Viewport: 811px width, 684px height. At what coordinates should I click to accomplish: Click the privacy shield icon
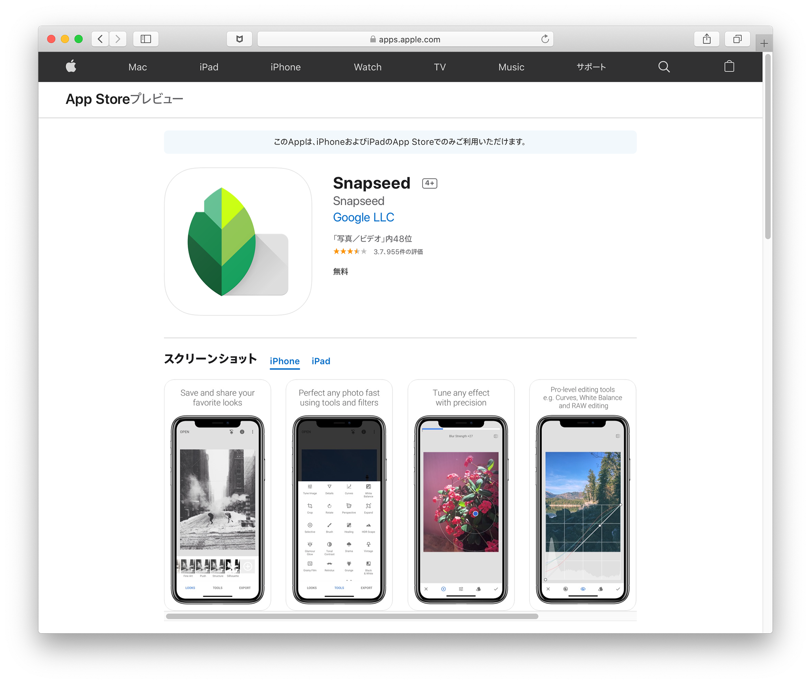pos(239,39)
